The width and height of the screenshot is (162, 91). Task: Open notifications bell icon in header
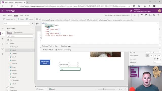click(131, 11)
